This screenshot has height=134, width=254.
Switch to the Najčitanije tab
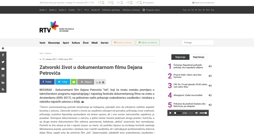click(198, 57)
